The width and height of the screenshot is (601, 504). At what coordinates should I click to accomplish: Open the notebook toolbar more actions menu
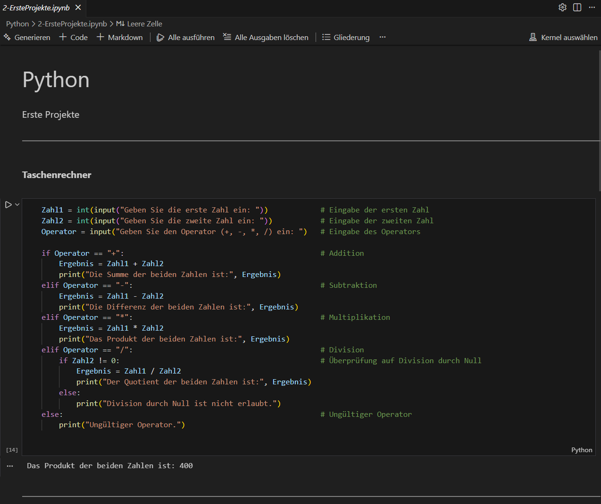(x=383, y=37)
